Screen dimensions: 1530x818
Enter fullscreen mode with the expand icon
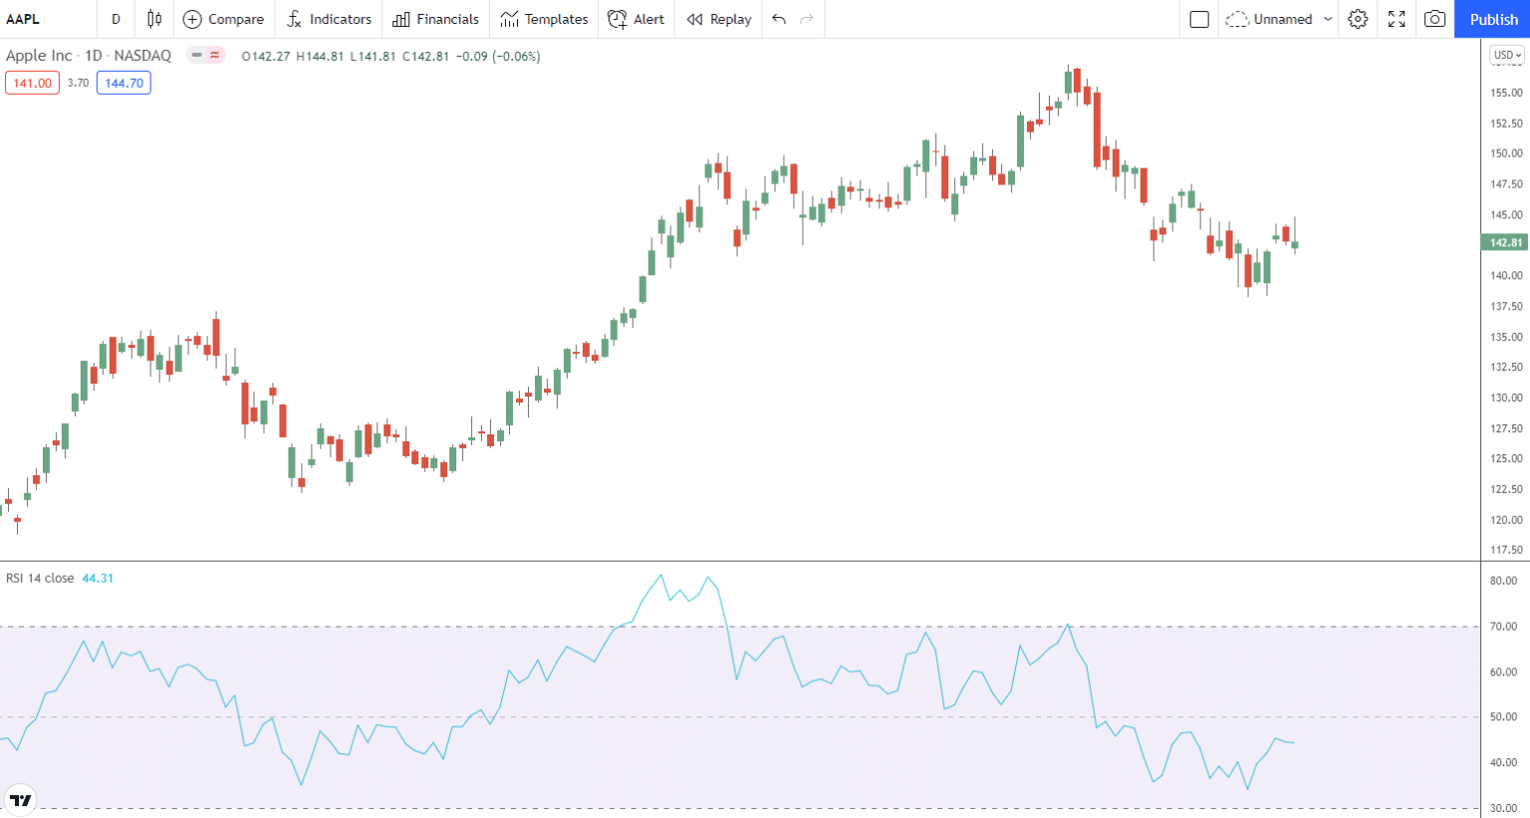(x=1397, y=19)
